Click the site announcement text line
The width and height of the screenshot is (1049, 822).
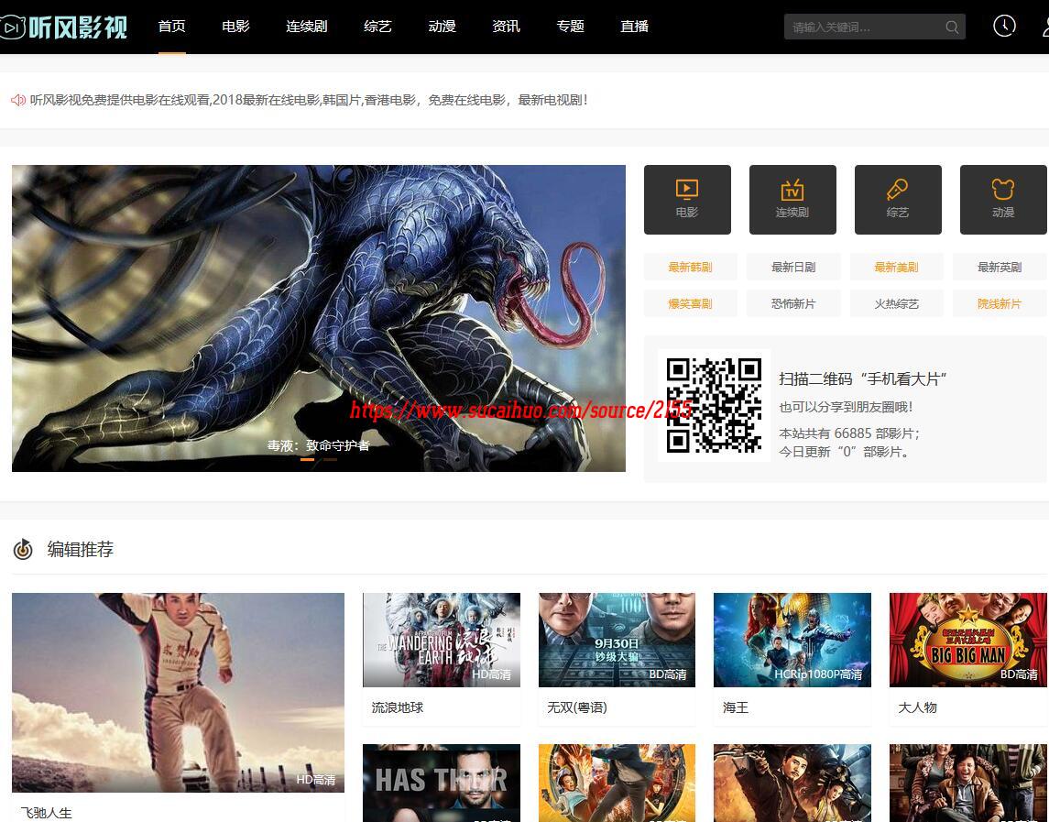pyautogui.click(x=309, y=101)
